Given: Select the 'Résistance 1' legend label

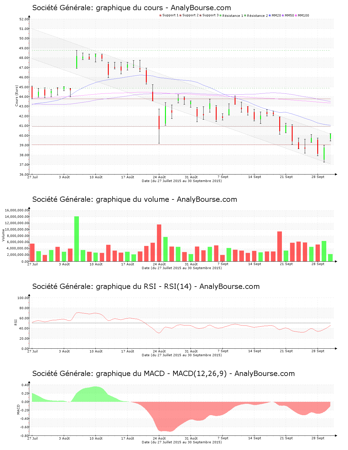Looking at the screenshot, I should click(233, 16).
